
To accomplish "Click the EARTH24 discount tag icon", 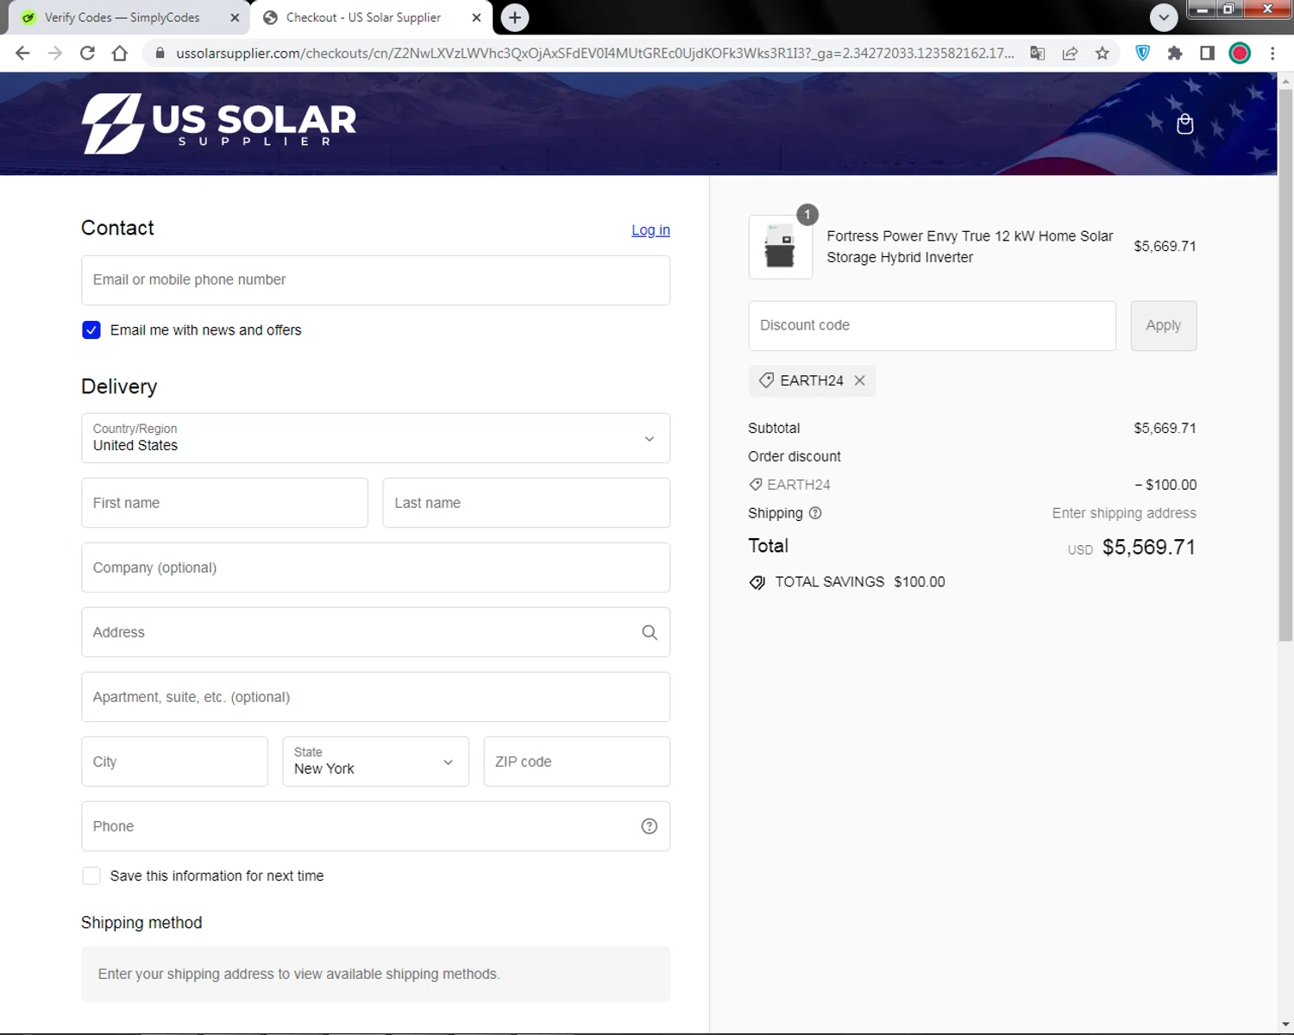I will (x=766, y=380).
